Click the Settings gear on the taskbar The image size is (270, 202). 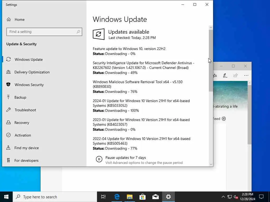tap(168, 197)
